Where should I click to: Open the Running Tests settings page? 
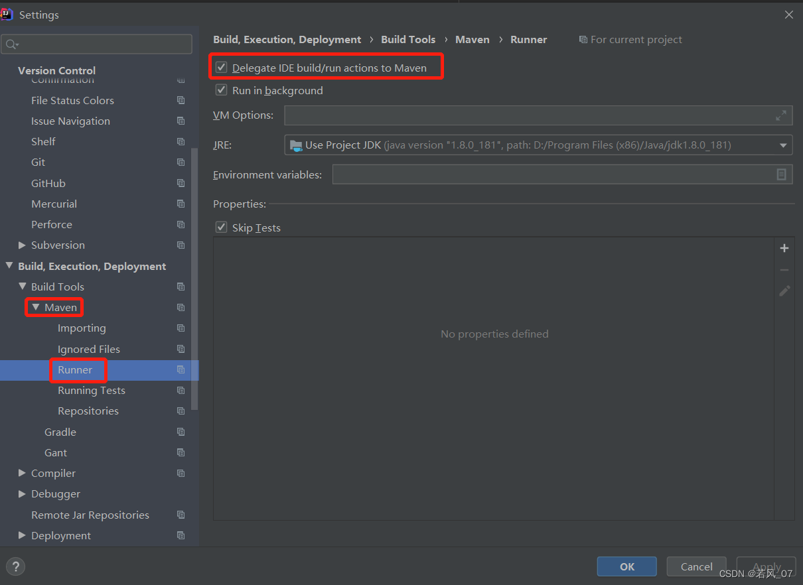92,390
